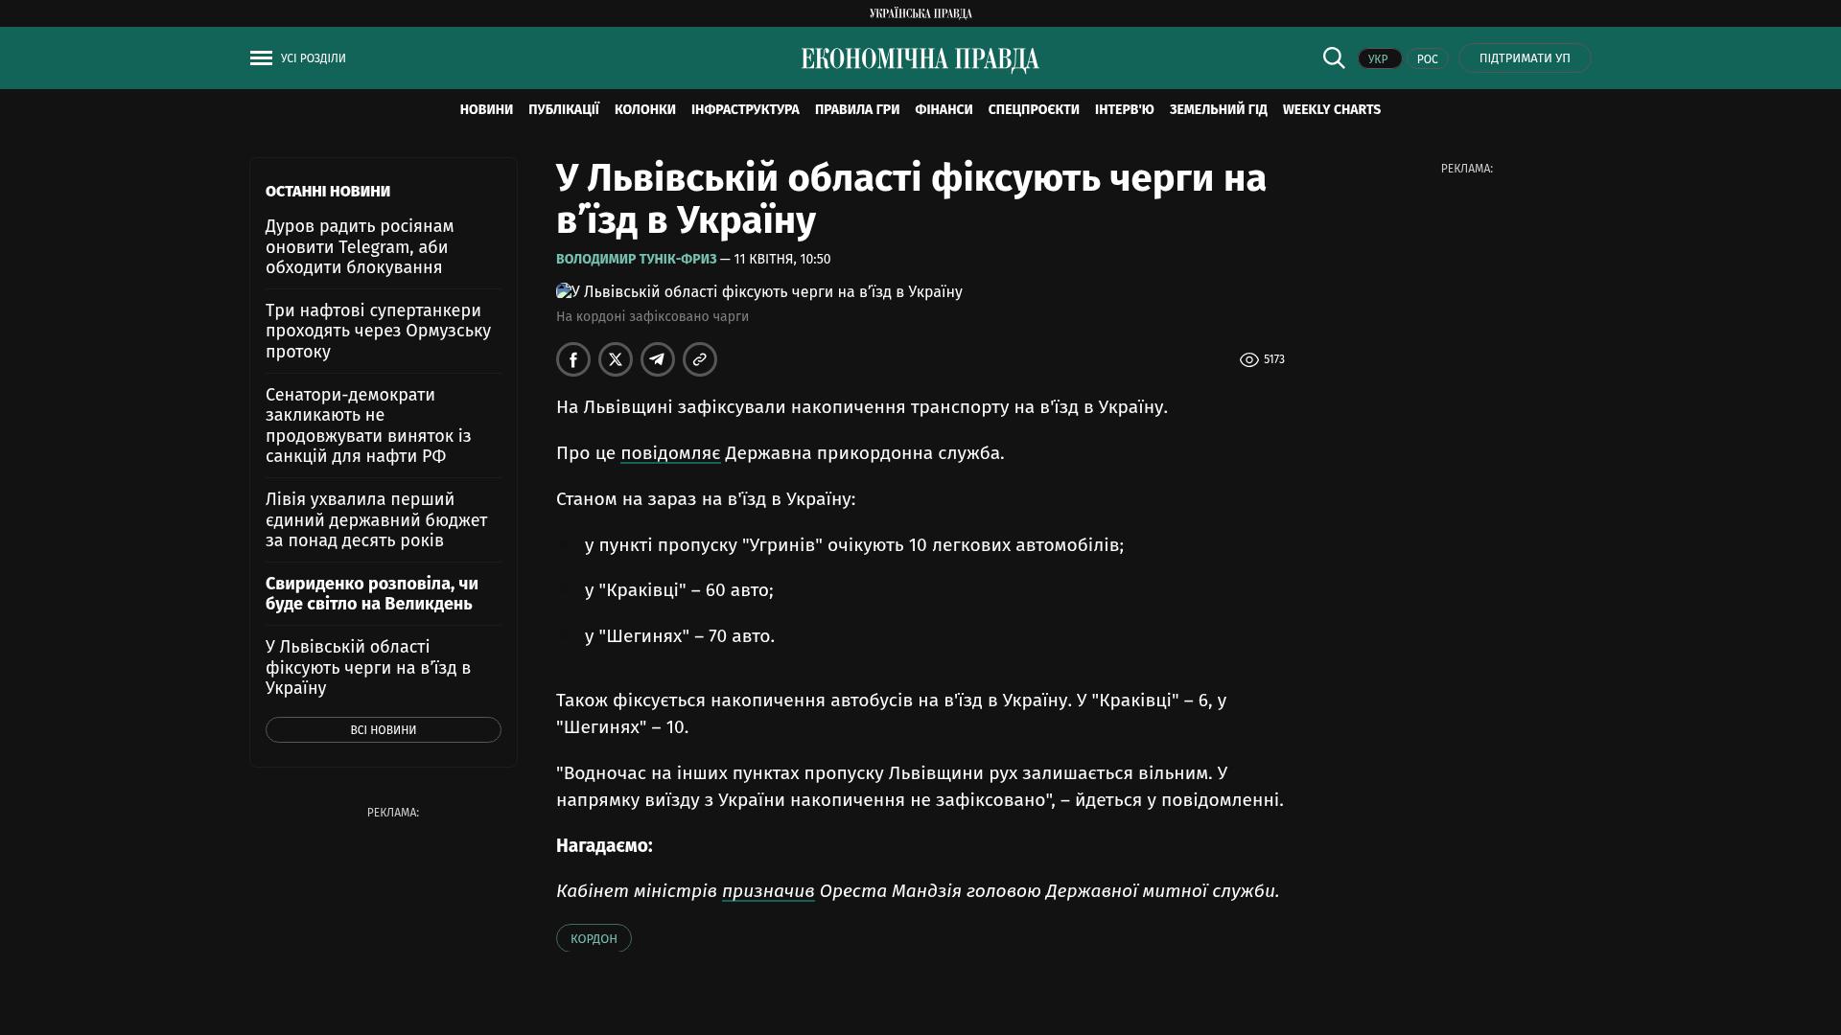Open the Weekly Charts section
The height and width of the screenshot is (1035, 1841).
[x=1331, y=110]
